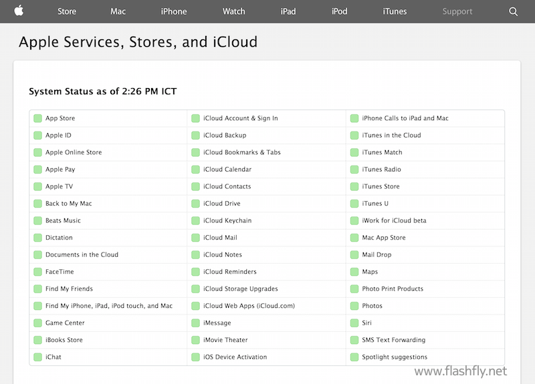Click Find My Friends service entry
Image resolution: width=535 pixels, height=384 pixels.
69,289
